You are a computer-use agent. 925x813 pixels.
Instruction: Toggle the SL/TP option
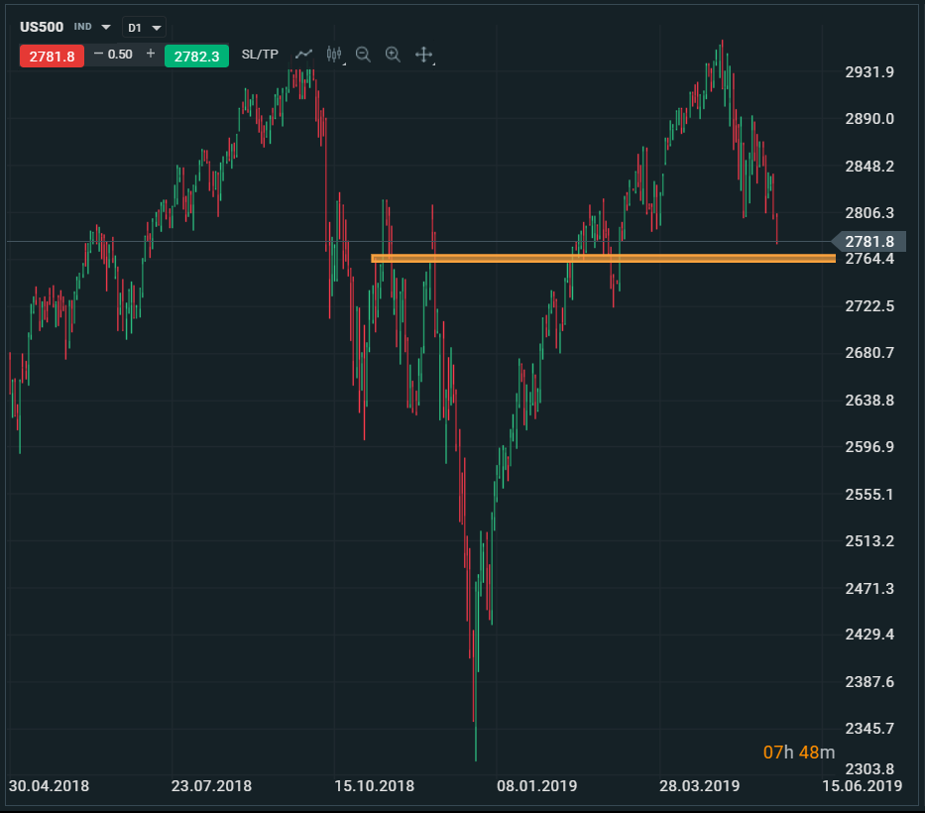(x=260, y=55)
